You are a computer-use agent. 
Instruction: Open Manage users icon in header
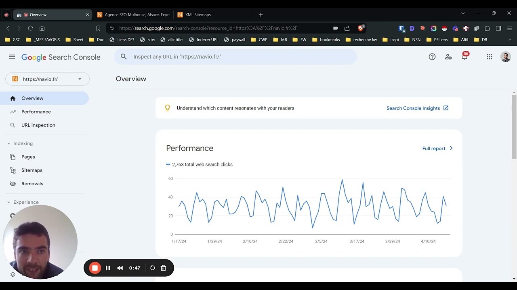(448, 57)
